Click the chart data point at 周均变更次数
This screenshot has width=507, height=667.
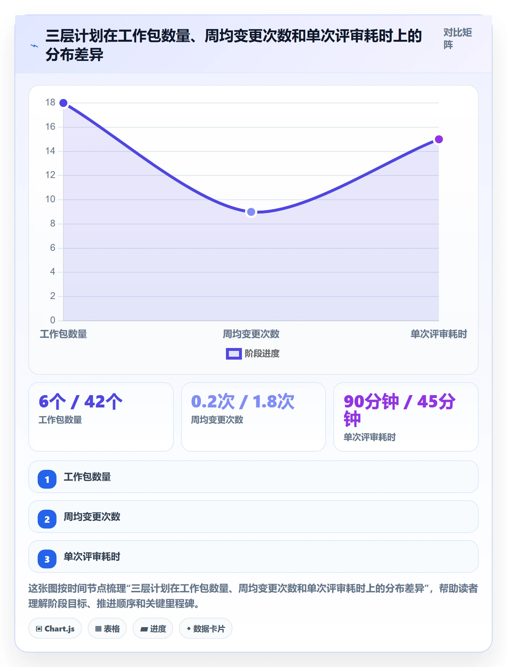click(251, 212)
